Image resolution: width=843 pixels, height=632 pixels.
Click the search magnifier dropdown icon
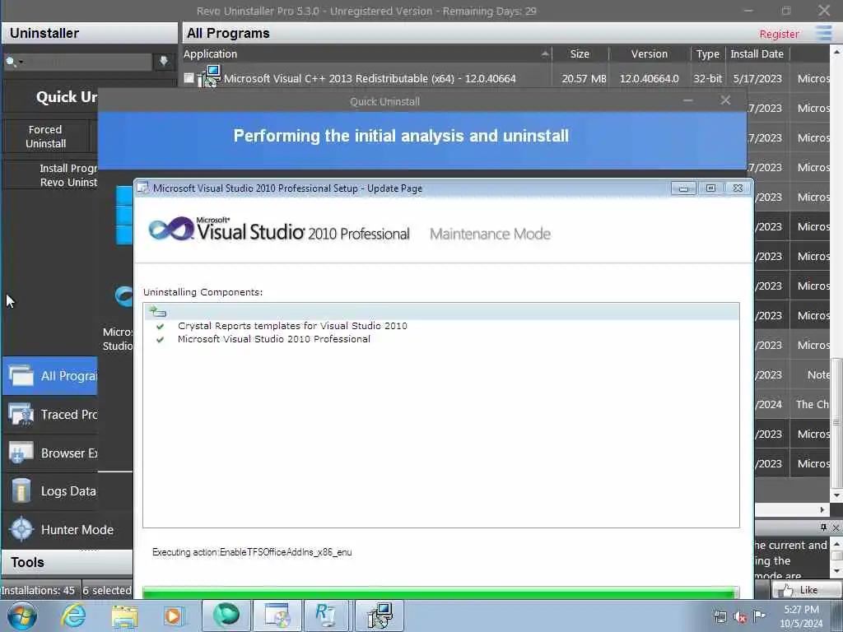(x=13, y=62)
